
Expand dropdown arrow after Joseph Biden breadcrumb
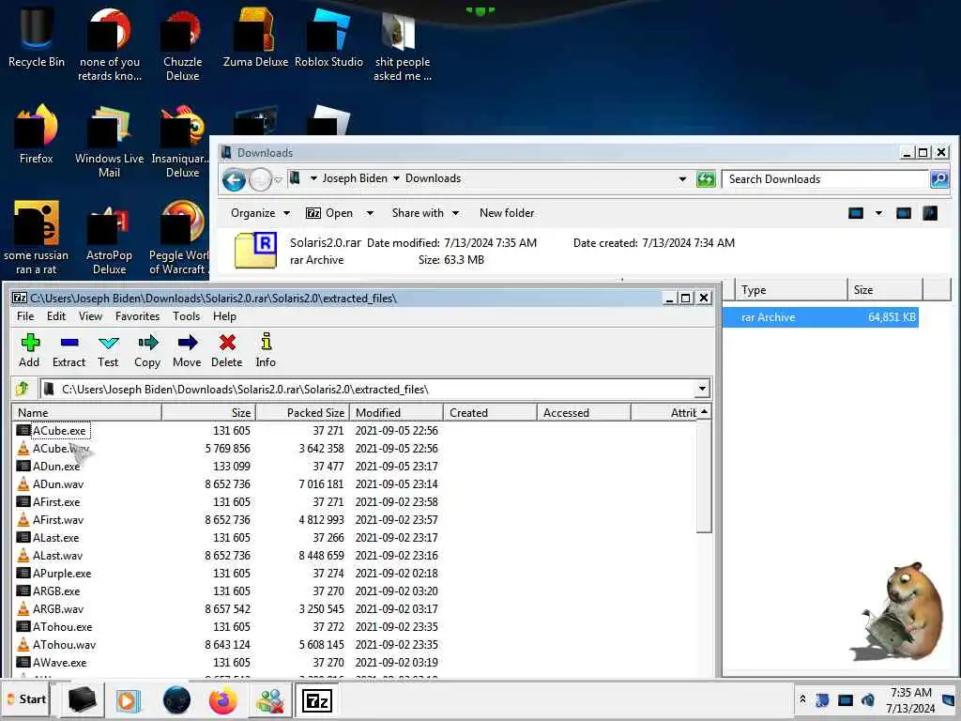(396, 178)
